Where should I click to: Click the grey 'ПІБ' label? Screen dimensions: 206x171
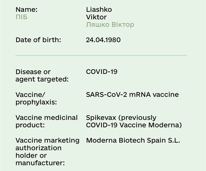[22, 17]
